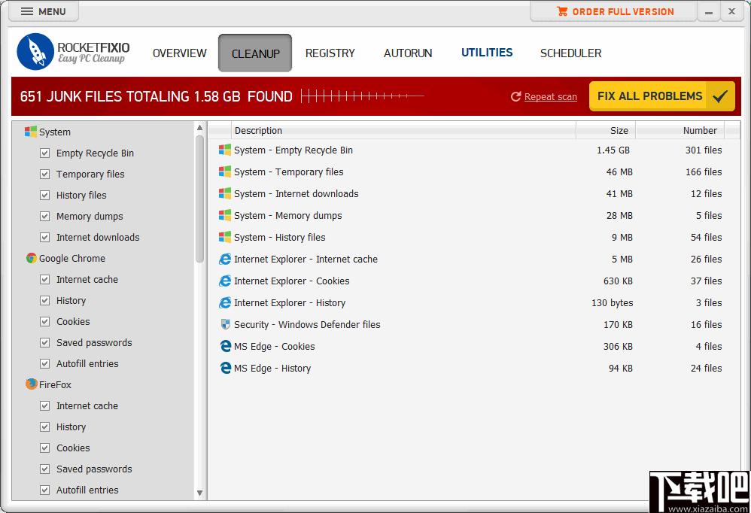Click the MS Edge icon beside Cookies row

[x=225, y=346]
